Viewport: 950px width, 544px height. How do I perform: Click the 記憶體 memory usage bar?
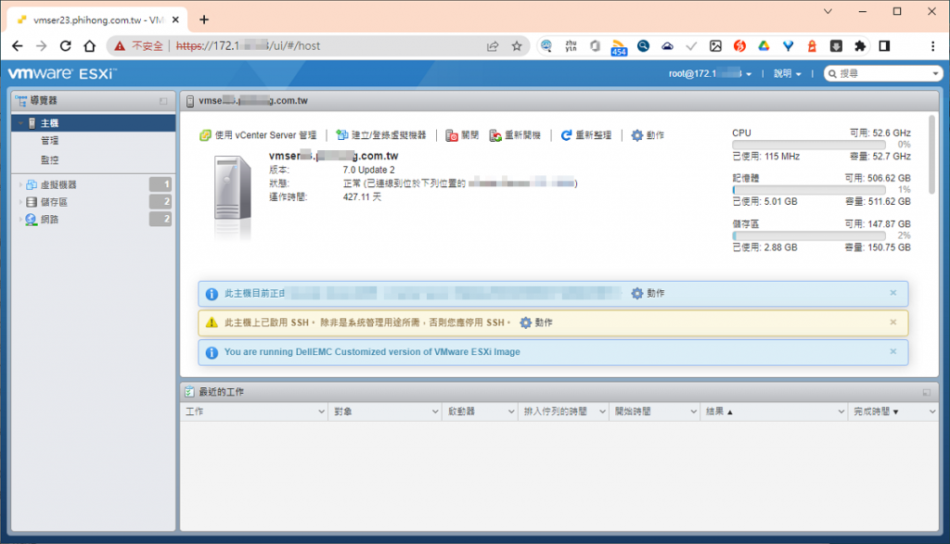tap(808, 190)
